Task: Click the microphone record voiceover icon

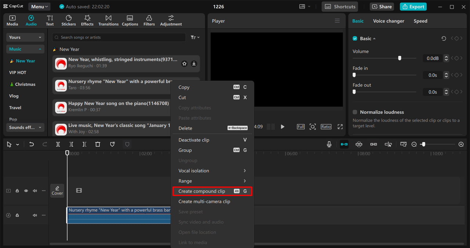Action: [x=329, y=144]
